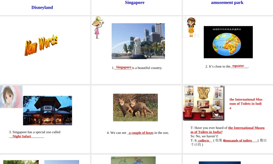
Task: Click text 'in the zoo.'
Action: tap(162, 133)
